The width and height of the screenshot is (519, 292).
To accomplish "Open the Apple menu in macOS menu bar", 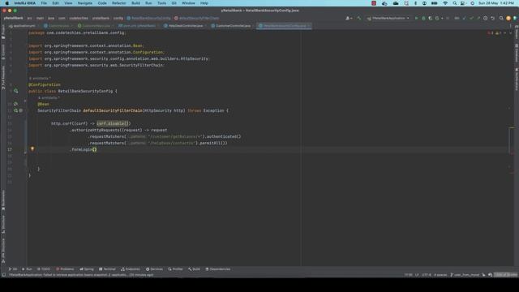I will click(6, 3).
